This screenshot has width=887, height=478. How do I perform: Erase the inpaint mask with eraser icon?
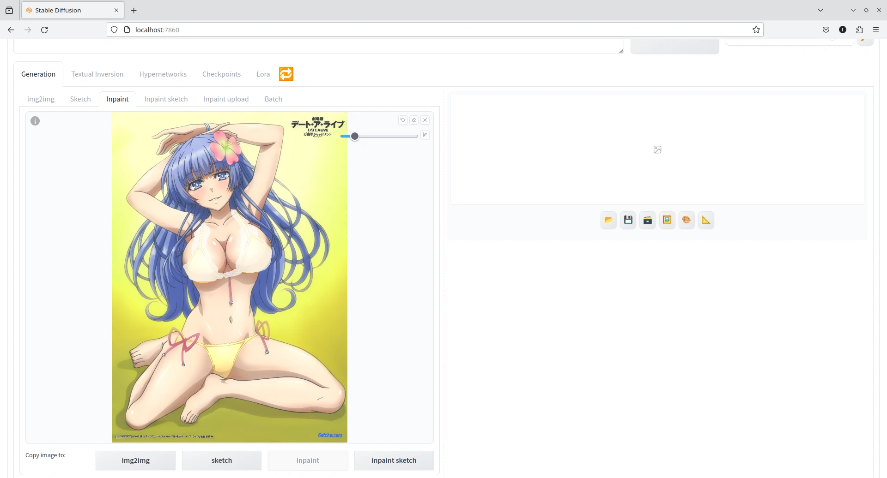pyautogui.click(x=414, y=120)
